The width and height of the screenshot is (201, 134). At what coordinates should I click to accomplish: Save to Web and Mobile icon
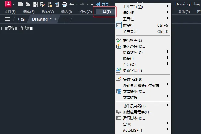click(57, 4)
